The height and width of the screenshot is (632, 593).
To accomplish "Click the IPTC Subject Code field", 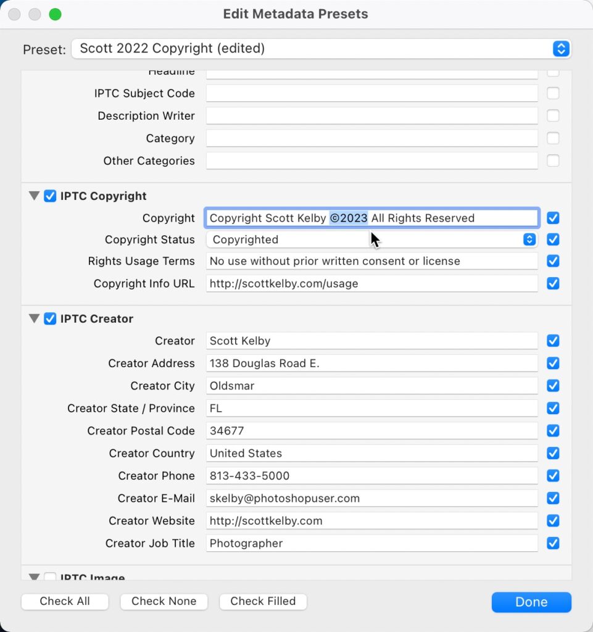I will (x=372, y=94).
